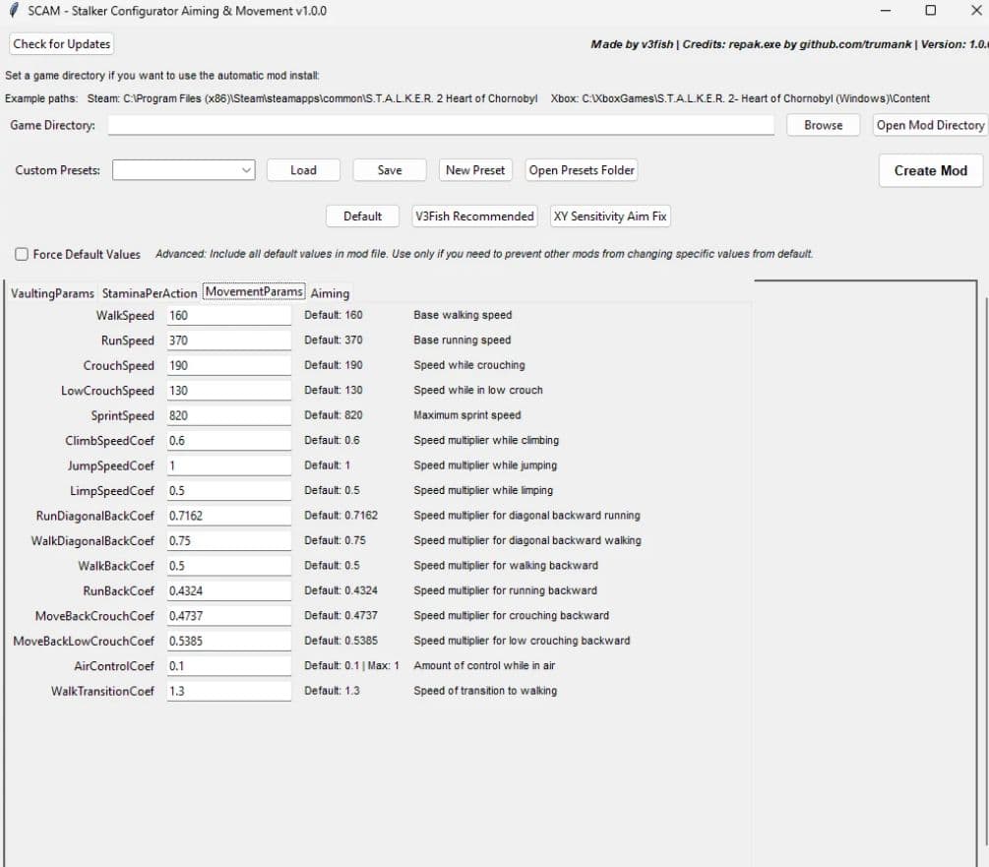989x867 pixels.
Task: Reset values with the Default button
Action: (362, 217)
